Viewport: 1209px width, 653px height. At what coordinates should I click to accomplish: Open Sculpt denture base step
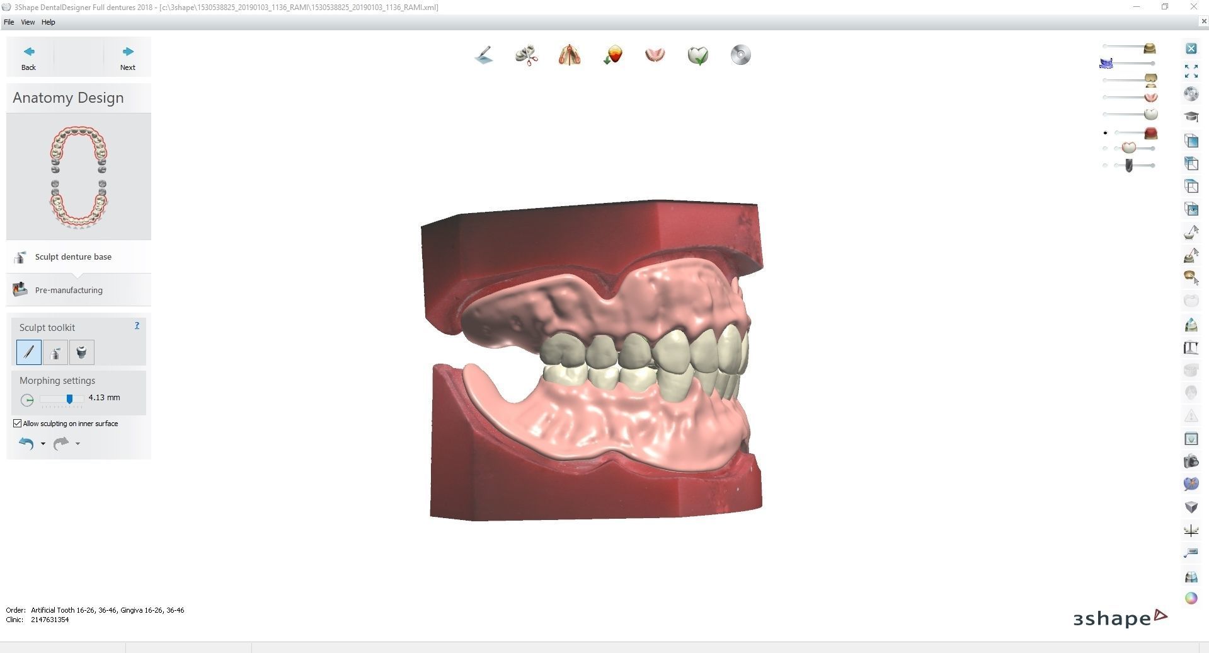(79, 257)
